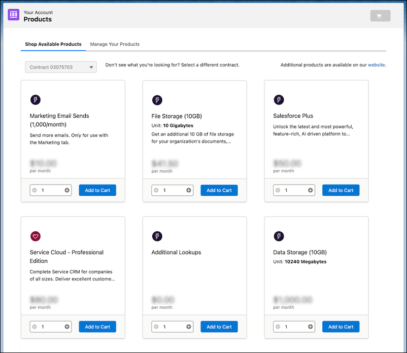
Task: Switch to Manage Your Products tab
Action: (115, 44)
